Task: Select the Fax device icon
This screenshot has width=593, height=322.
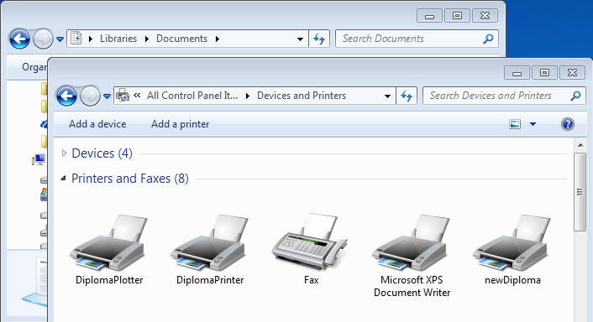Action: (311, 241)
